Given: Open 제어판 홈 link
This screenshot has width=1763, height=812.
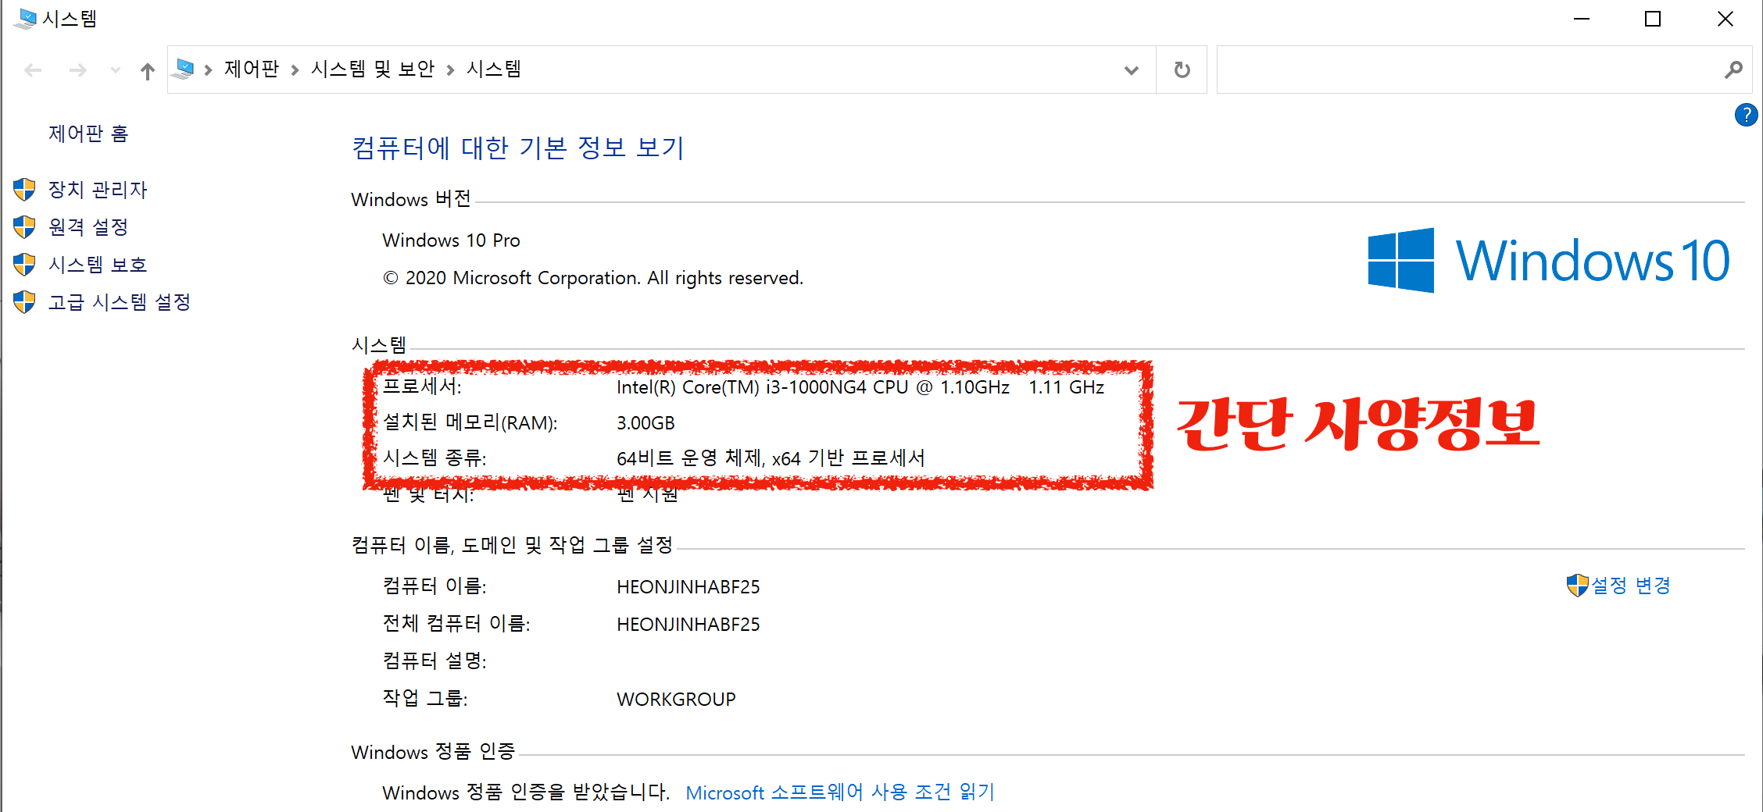Looking at the screenshot, I should pos(88,134).
